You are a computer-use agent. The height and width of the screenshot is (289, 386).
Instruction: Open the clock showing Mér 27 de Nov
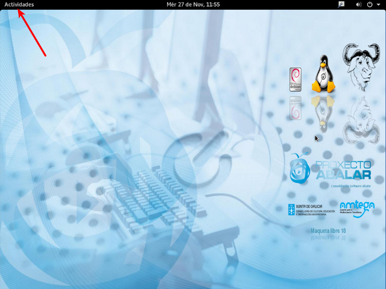192,4
